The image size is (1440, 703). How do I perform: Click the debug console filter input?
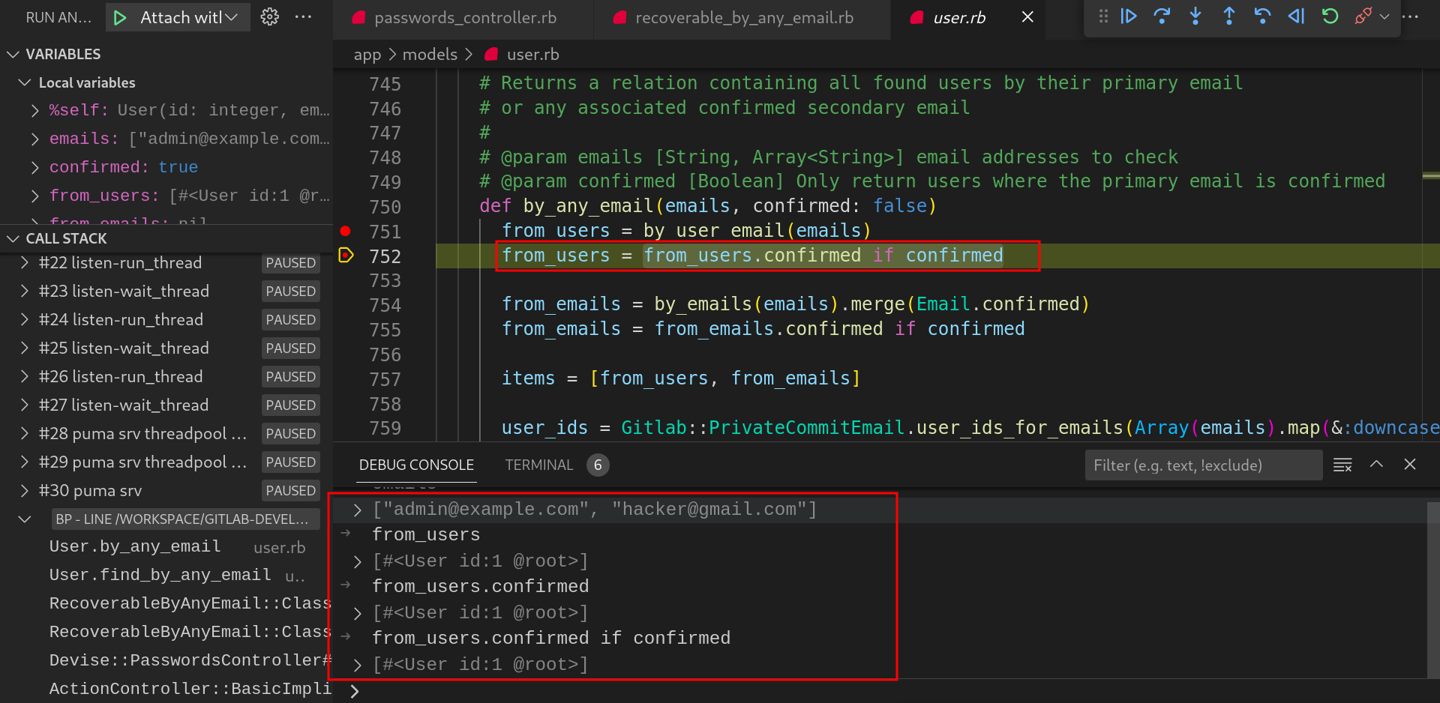click(x=1203, y=465)
